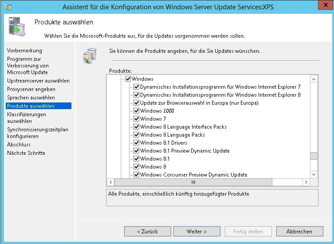334x244 pixels.
Task: Click the WSUS wizard title bar icon
Action: tap(8, 7)
